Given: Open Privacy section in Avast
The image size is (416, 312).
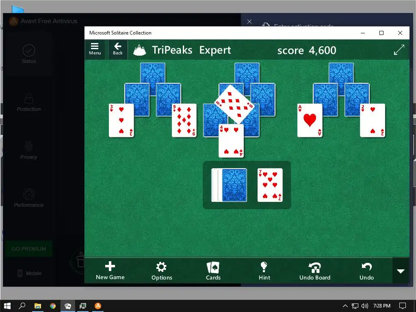Looking at the screenshot, I should pyautogui.click(x=29, y=150).
